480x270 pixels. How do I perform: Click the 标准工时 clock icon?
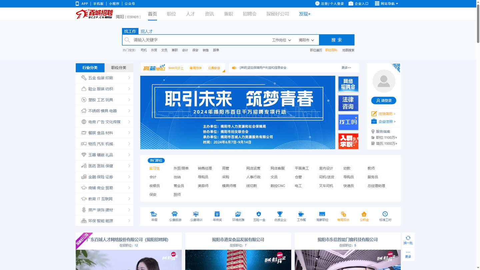tap(385, 214)
